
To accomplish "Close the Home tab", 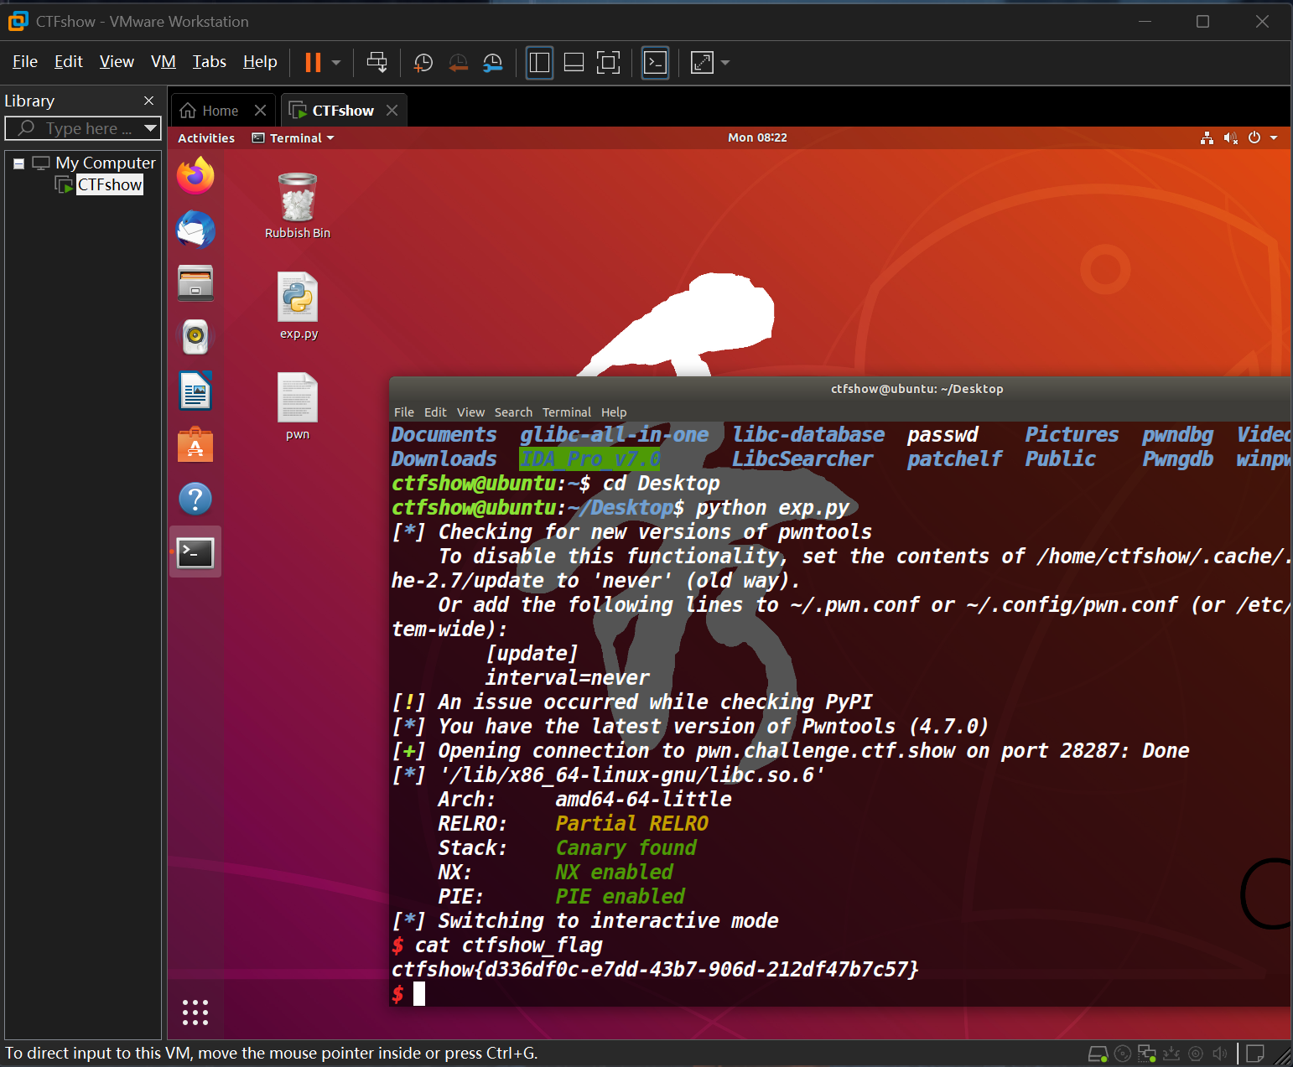I will point(260,111).
